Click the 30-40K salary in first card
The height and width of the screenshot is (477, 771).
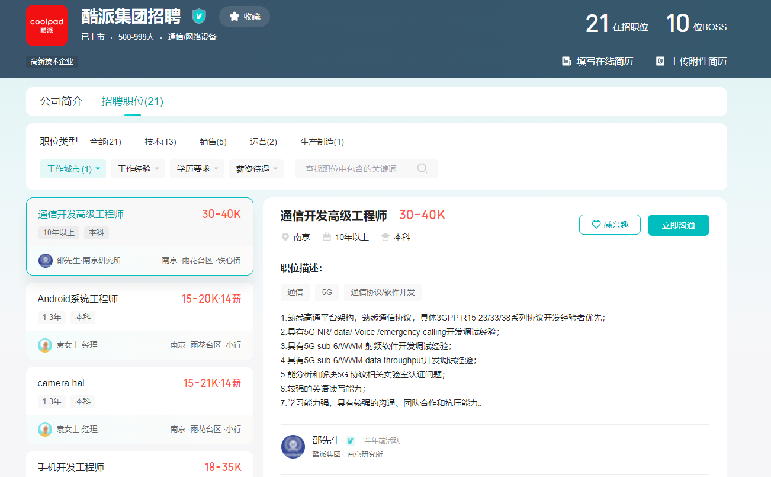pos(221,214)
